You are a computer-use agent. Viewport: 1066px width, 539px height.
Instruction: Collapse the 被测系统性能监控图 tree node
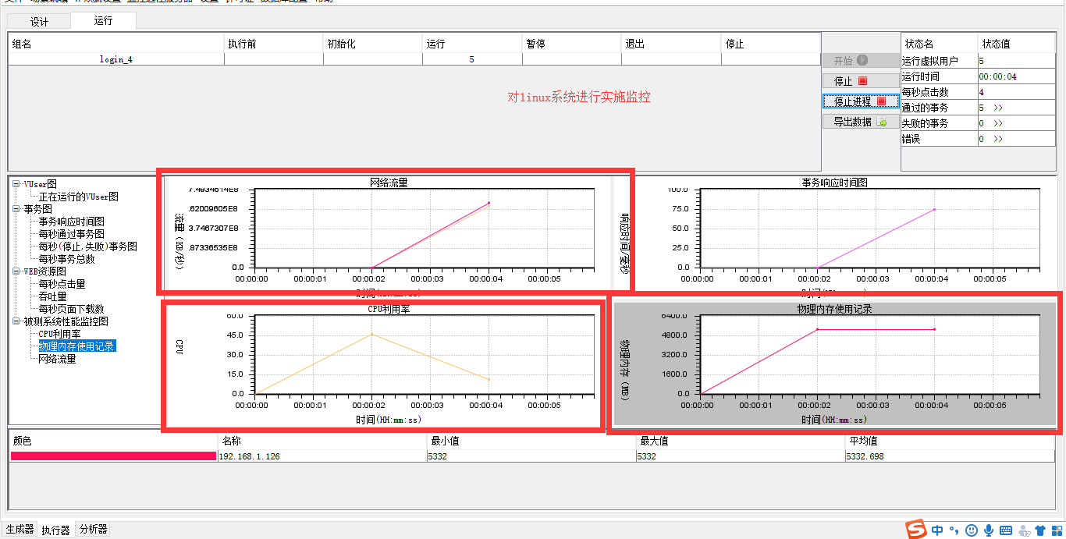[x=16, y=321]
